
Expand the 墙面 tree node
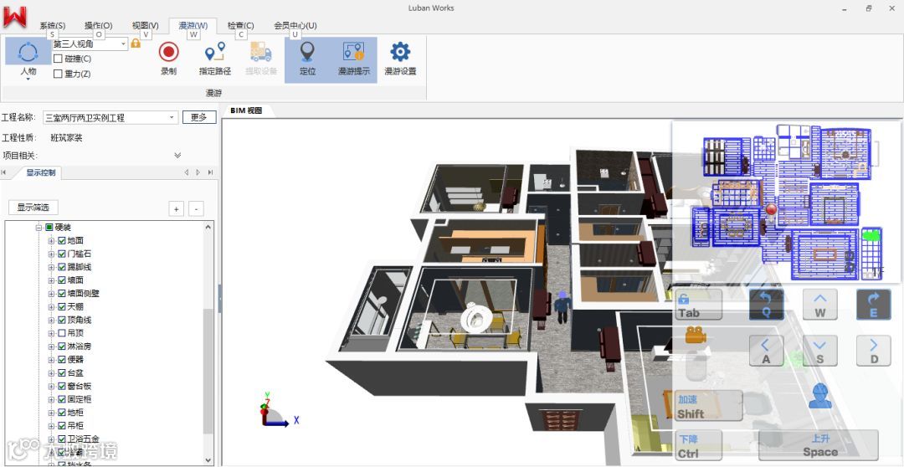click(51, 280)
